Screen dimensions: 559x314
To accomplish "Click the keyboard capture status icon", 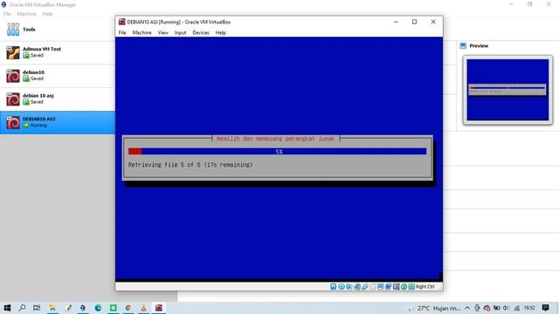I will pyautogui.click(x=411, y=287).
